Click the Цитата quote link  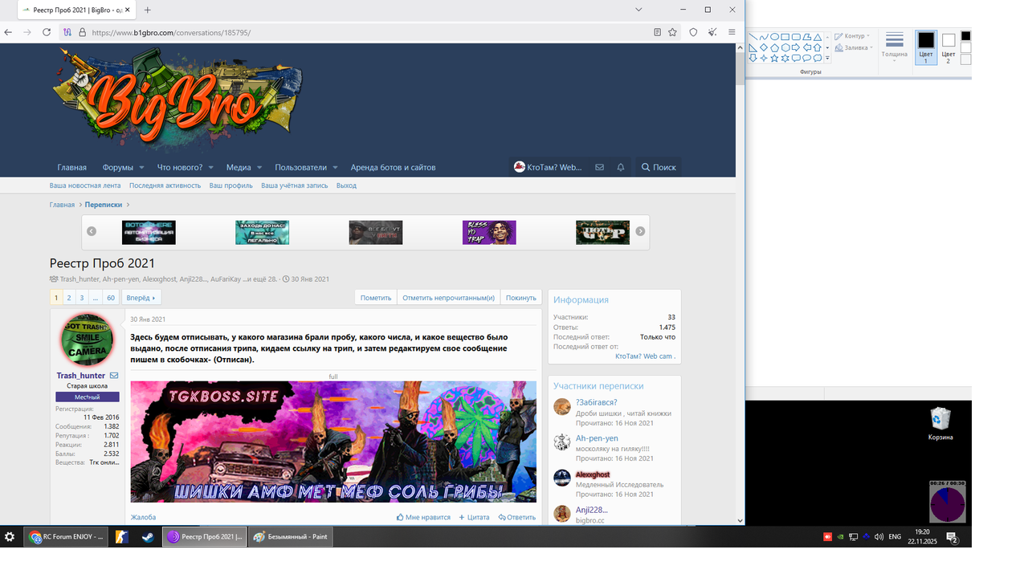coord(474,517)
